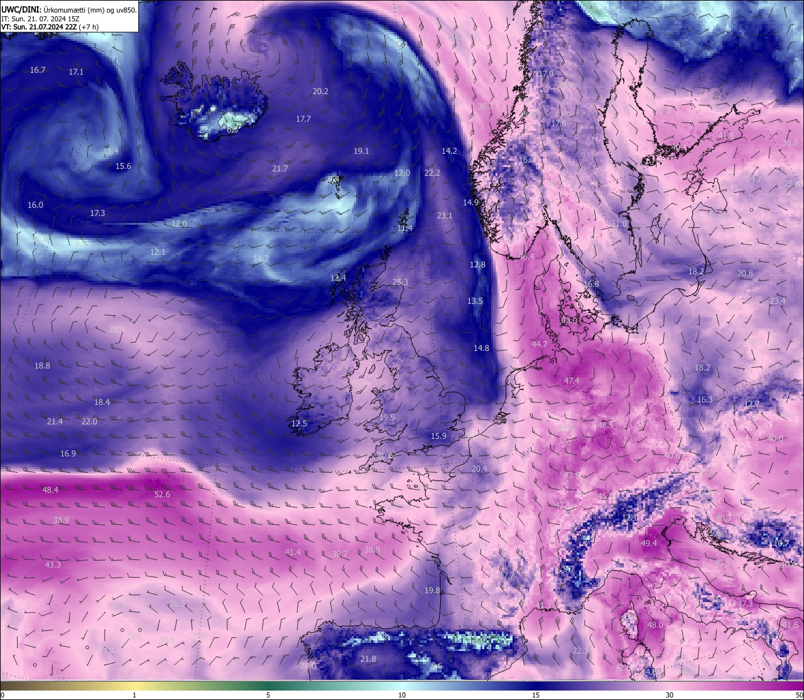The height and width of the screenshot is (700, 804).
Task: Select the value 21.8 over Spain
Action: pyautogui.click(x=368, y=659)
